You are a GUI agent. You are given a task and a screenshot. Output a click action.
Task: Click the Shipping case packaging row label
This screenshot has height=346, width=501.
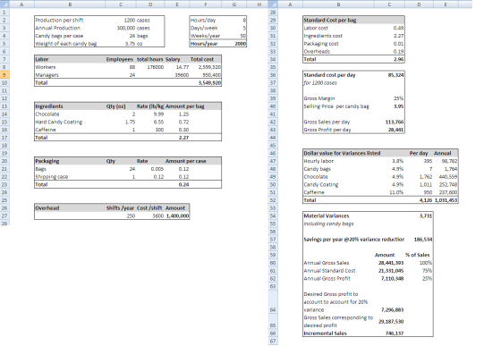[x=52, y=176]
